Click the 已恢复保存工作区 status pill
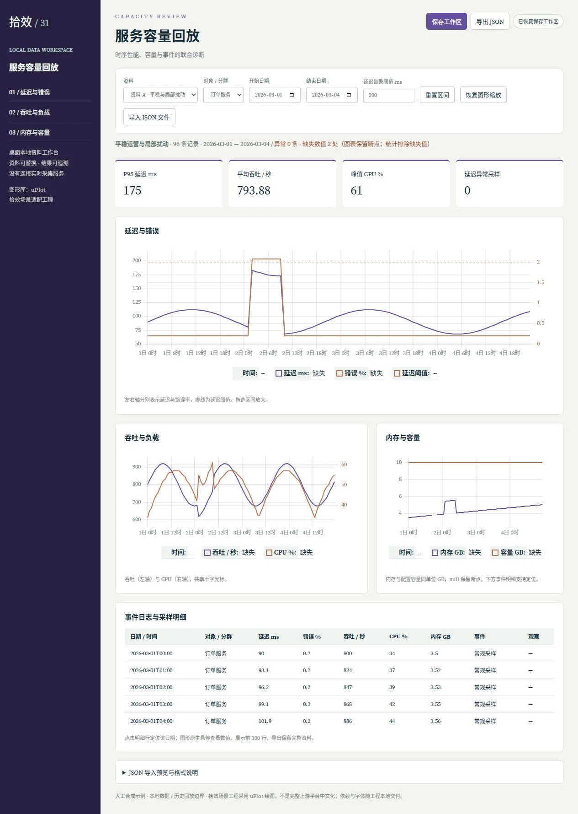Image resolution: width=578 pixels, height=814 pixels. 538,22
